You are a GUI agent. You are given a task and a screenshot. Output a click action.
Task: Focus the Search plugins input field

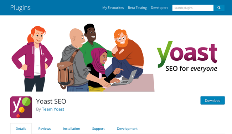(193, 8)
